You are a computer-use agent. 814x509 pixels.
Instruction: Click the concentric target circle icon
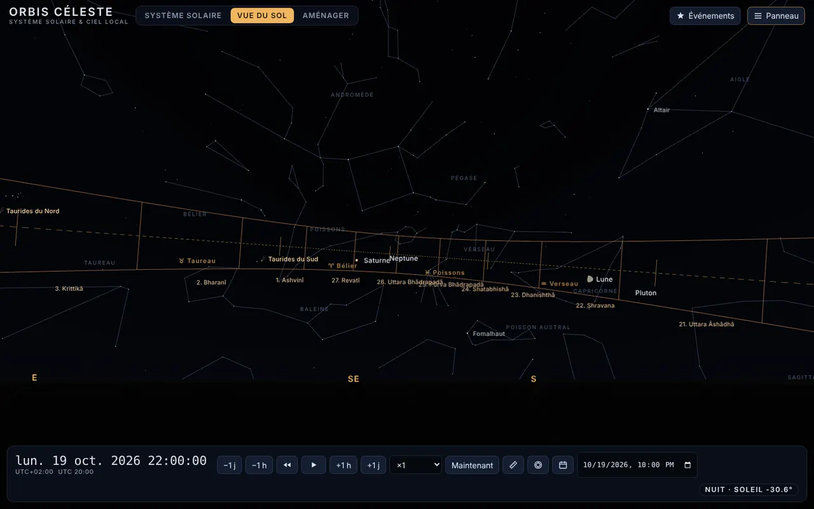[x=538, y=465]
